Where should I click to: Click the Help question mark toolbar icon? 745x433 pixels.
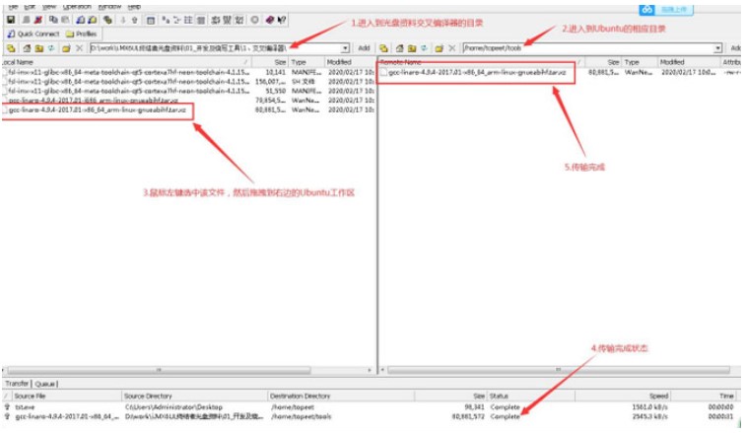283,19
